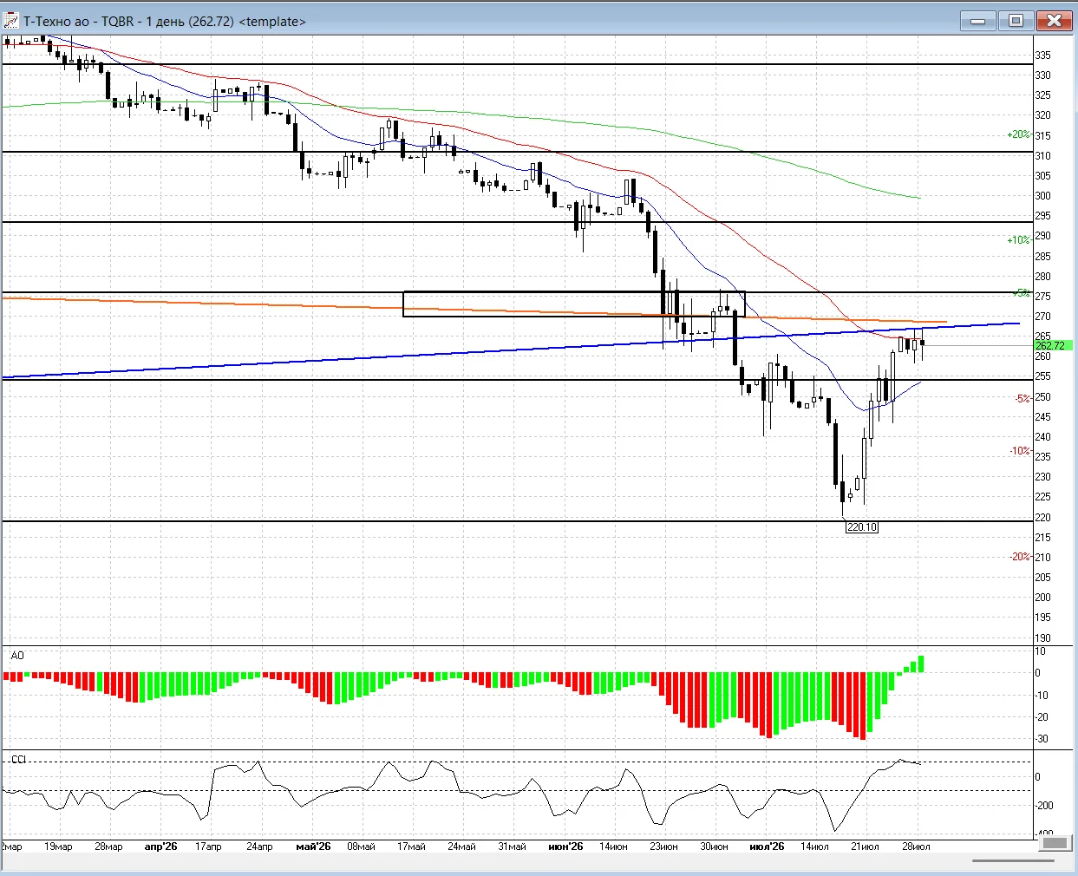The height and width of the screenshot is (876, 1078).
Task: Select the green current price label 262.72
Action: (x=1053, y=345)
